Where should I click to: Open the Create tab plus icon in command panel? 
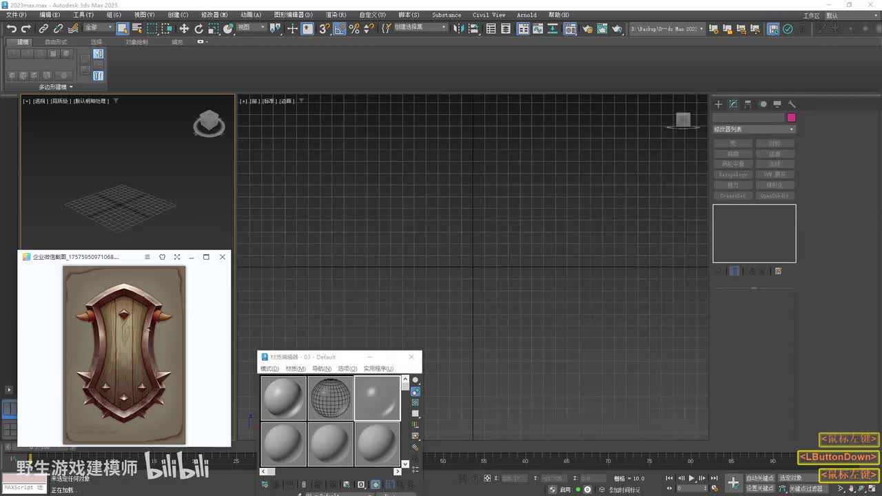[718, 104]
